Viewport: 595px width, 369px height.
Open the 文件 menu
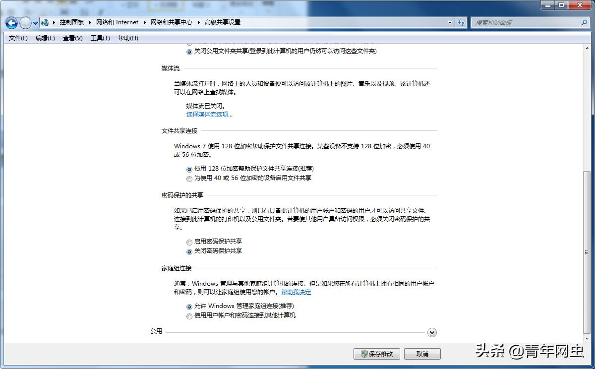17,38
